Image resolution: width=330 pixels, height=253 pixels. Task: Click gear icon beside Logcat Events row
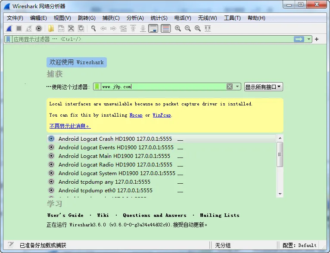click(51, 147)
